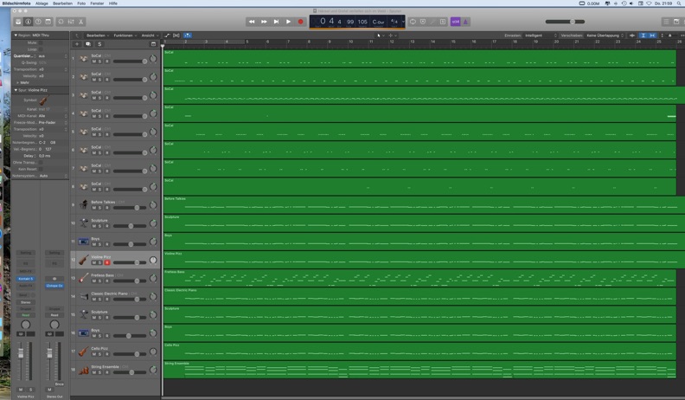The image size is (685, 400).
Task: Toggle global solo S in track header
Action: click(x=99, y=44)
